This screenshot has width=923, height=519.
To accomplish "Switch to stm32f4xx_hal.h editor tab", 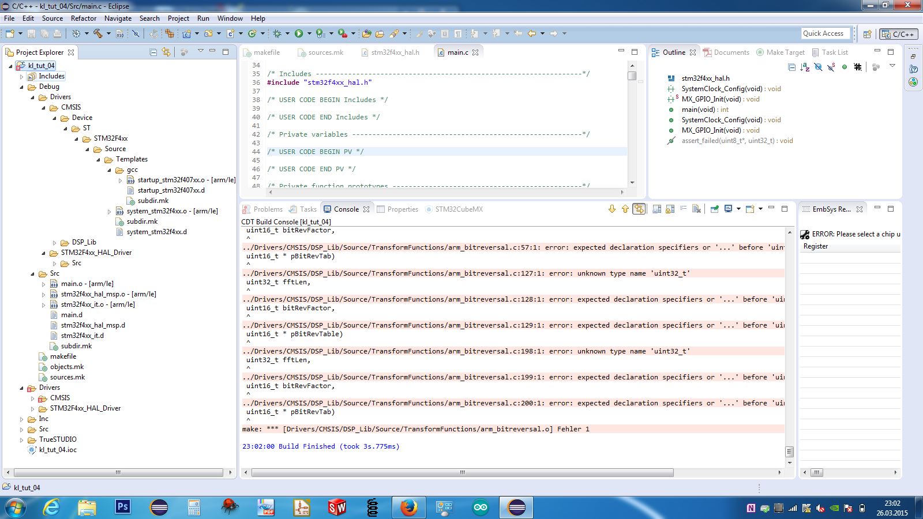I will tap(390, 52).
